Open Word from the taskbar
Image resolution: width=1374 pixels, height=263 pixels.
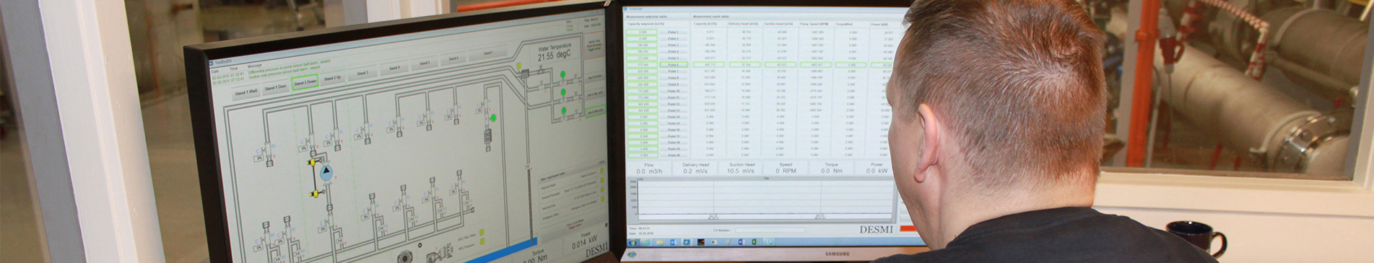point(742,242)
